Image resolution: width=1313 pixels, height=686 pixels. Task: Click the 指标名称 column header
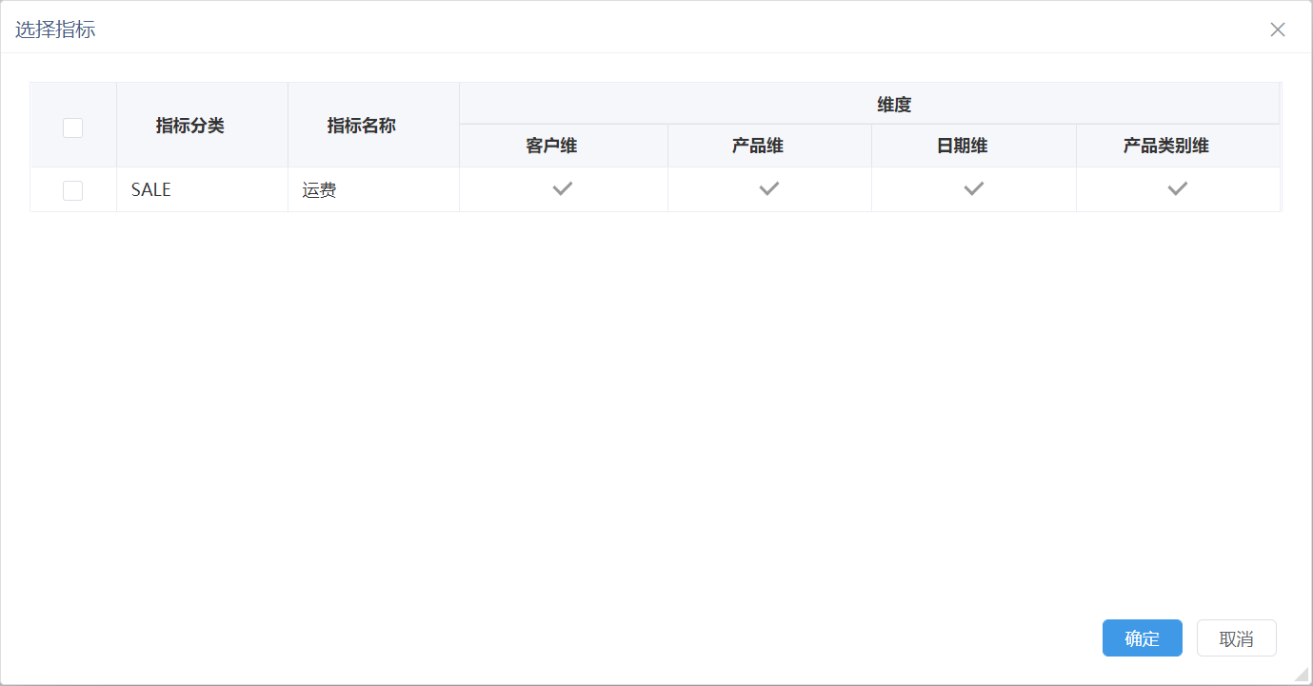click(373, 126)
